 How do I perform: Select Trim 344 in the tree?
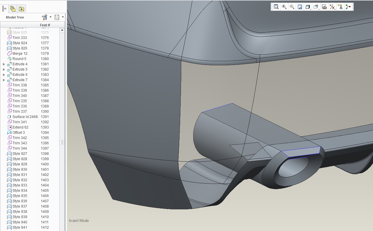tap(20, 148)
